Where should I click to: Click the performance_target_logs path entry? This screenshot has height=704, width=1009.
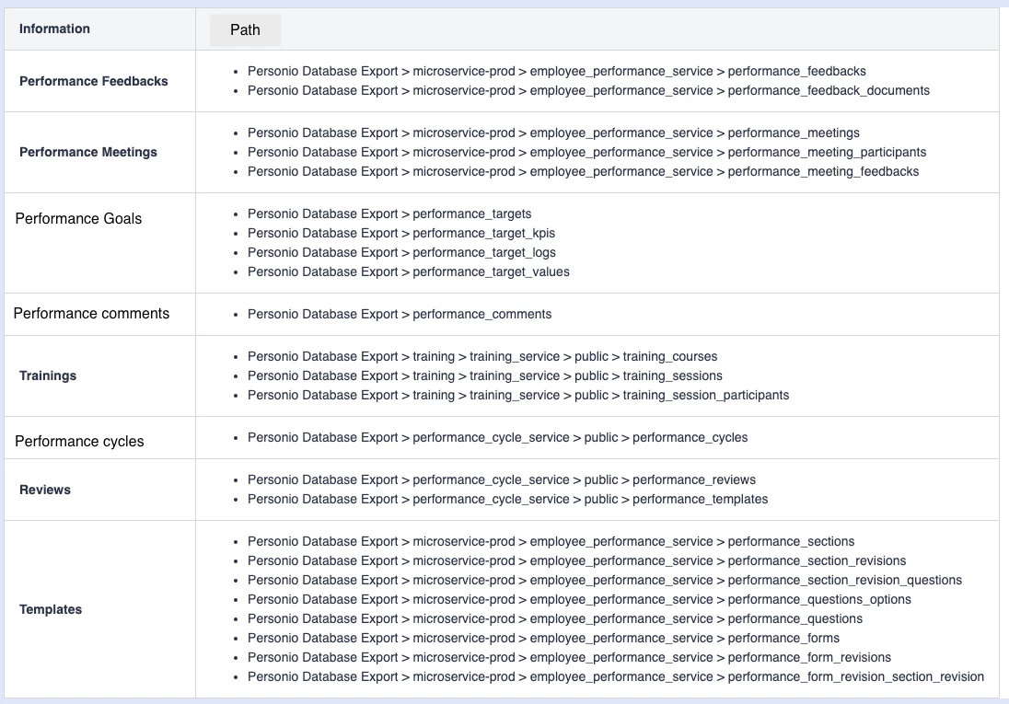401,253
